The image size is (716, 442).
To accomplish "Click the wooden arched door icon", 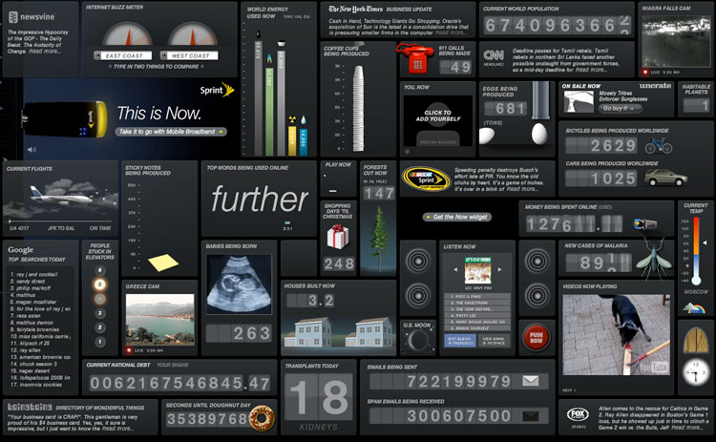I will coord(696,340).
